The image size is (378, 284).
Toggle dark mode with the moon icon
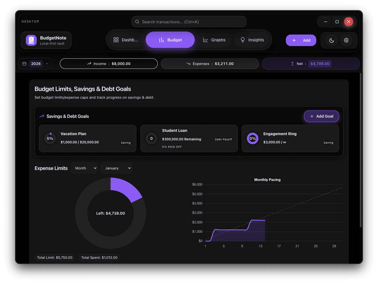331,40
